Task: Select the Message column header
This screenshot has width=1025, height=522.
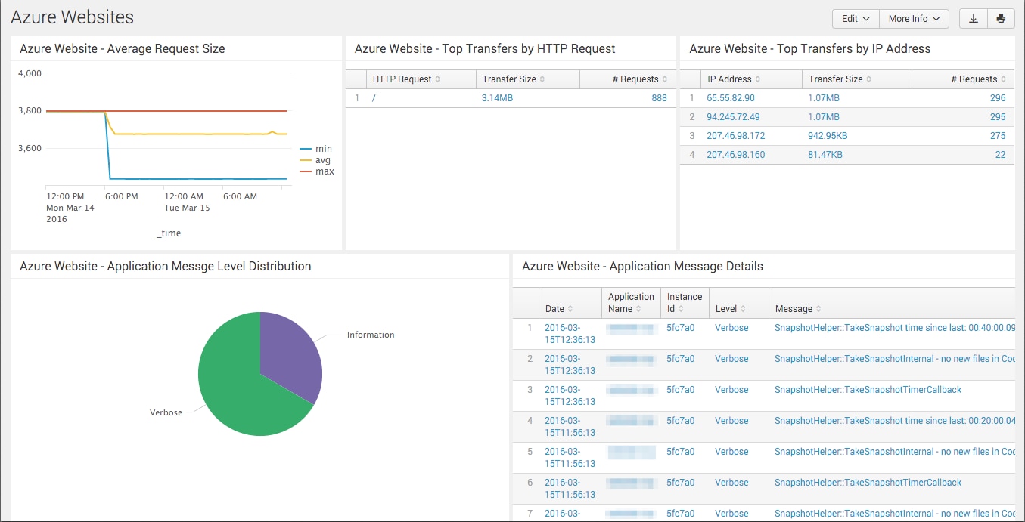Action: 794,309
